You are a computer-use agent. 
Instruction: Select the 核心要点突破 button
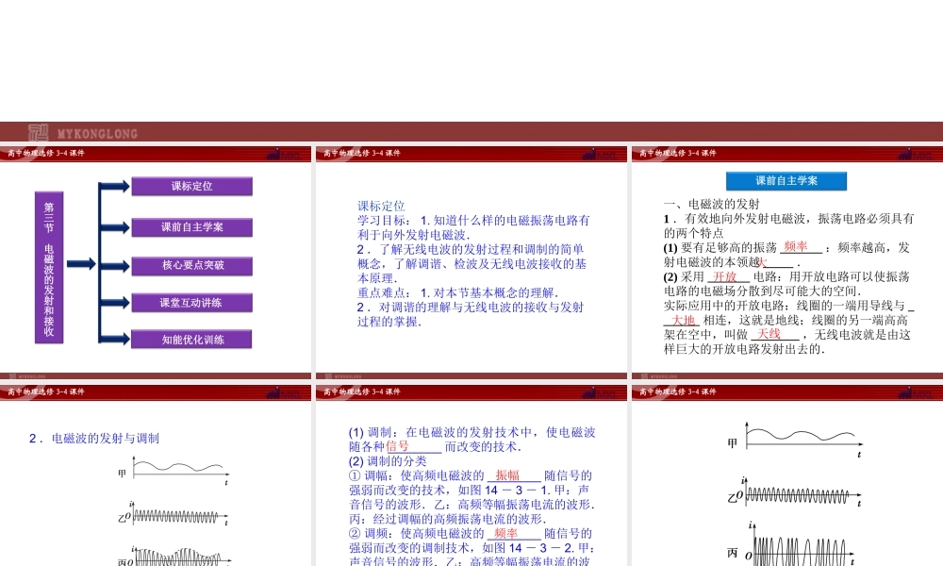(x=192, y=265)
